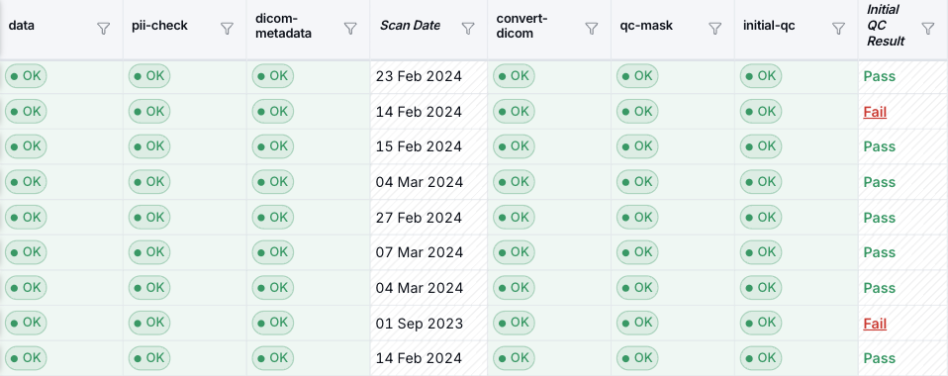Click dicom-metadata OK badge in 27 Feb 2024 row
Screen dimensions: 948x376
(273, 217)
